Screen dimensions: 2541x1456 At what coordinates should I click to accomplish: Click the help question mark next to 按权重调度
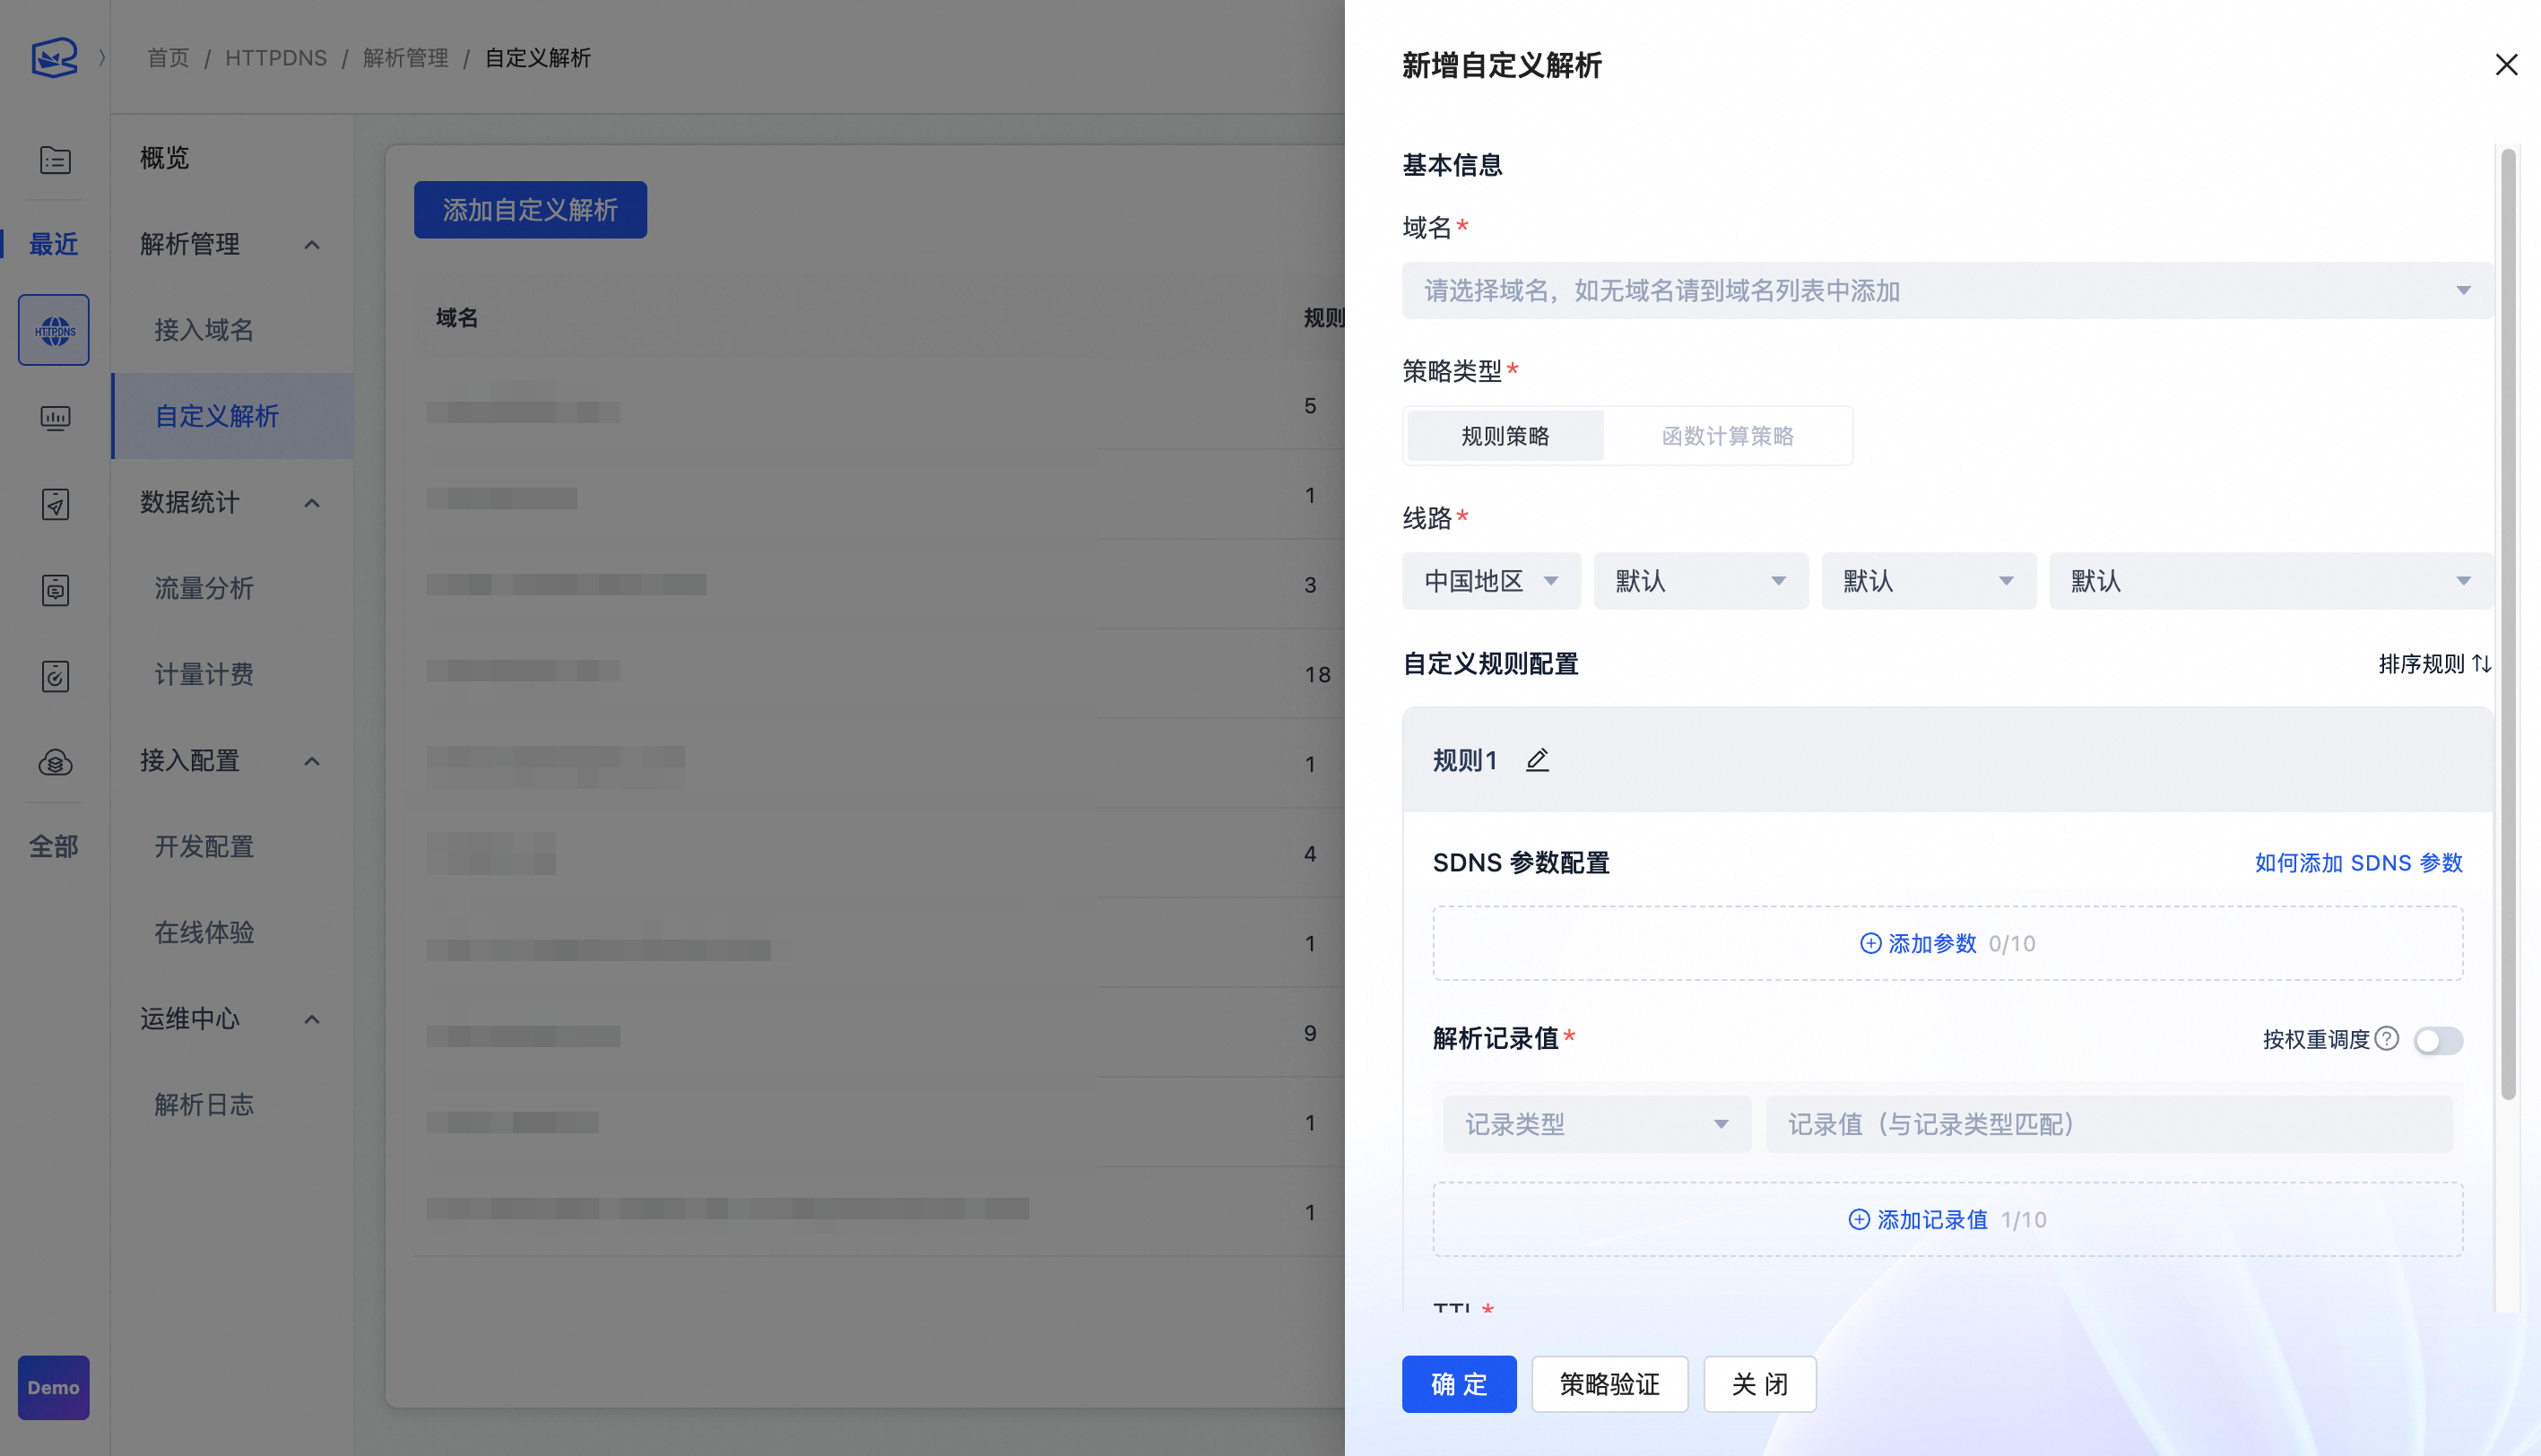pyautogui.click(x=2387, y=1039)
